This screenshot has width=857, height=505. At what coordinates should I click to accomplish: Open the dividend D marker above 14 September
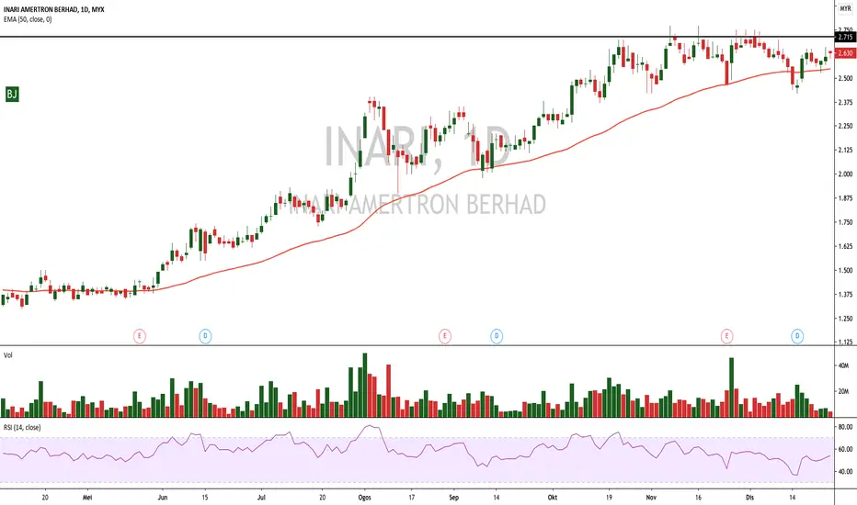point(497,336)
